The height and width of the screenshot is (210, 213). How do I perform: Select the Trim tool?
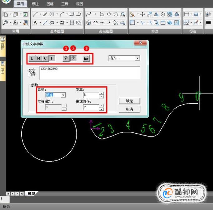click(142, 23)
